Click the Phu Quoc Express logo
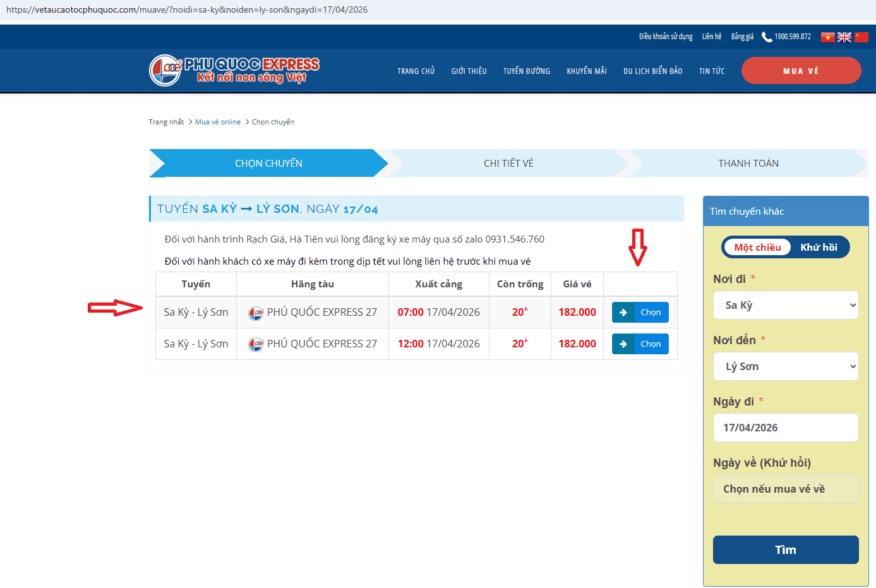Image resolution: width=876 pixels, height=588 pixels. [234, 70]
